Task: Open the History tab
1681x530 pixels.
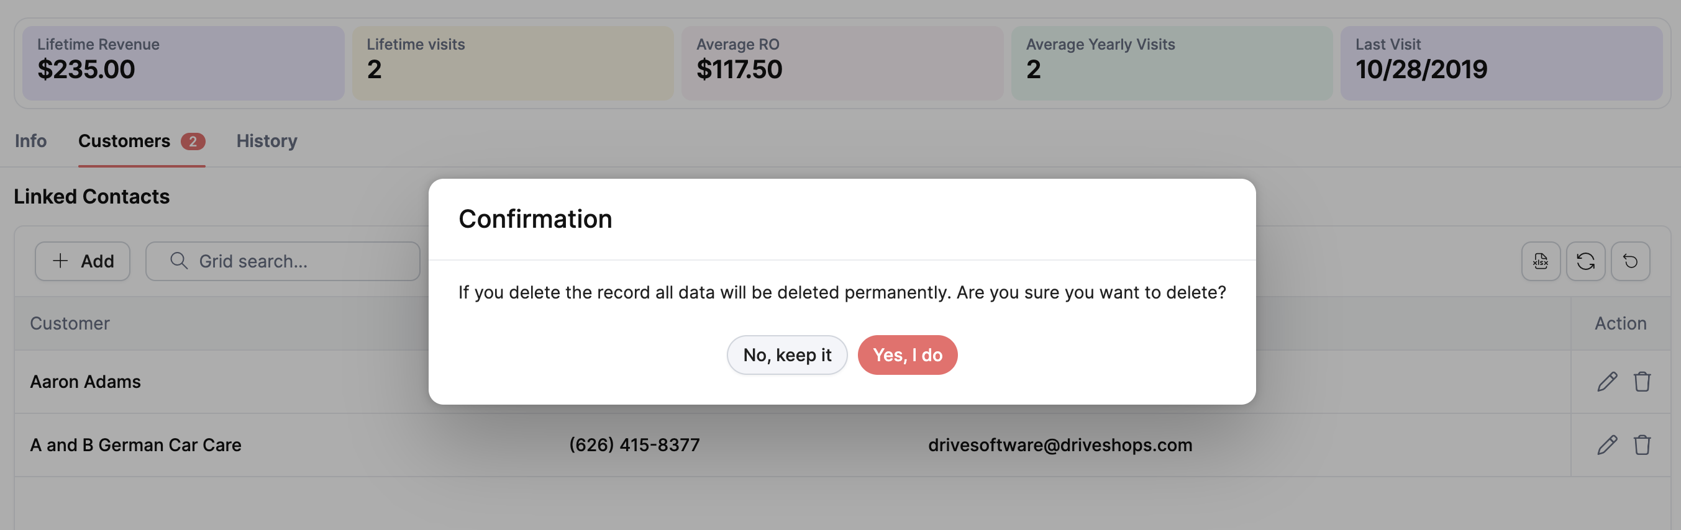Action: pos(267,141)
